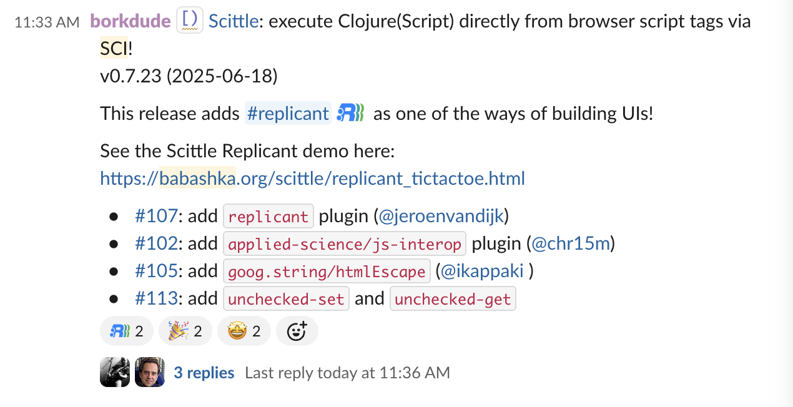Open issue #102 link
Screen dimensions: 793x407
(x=156, y=243)
